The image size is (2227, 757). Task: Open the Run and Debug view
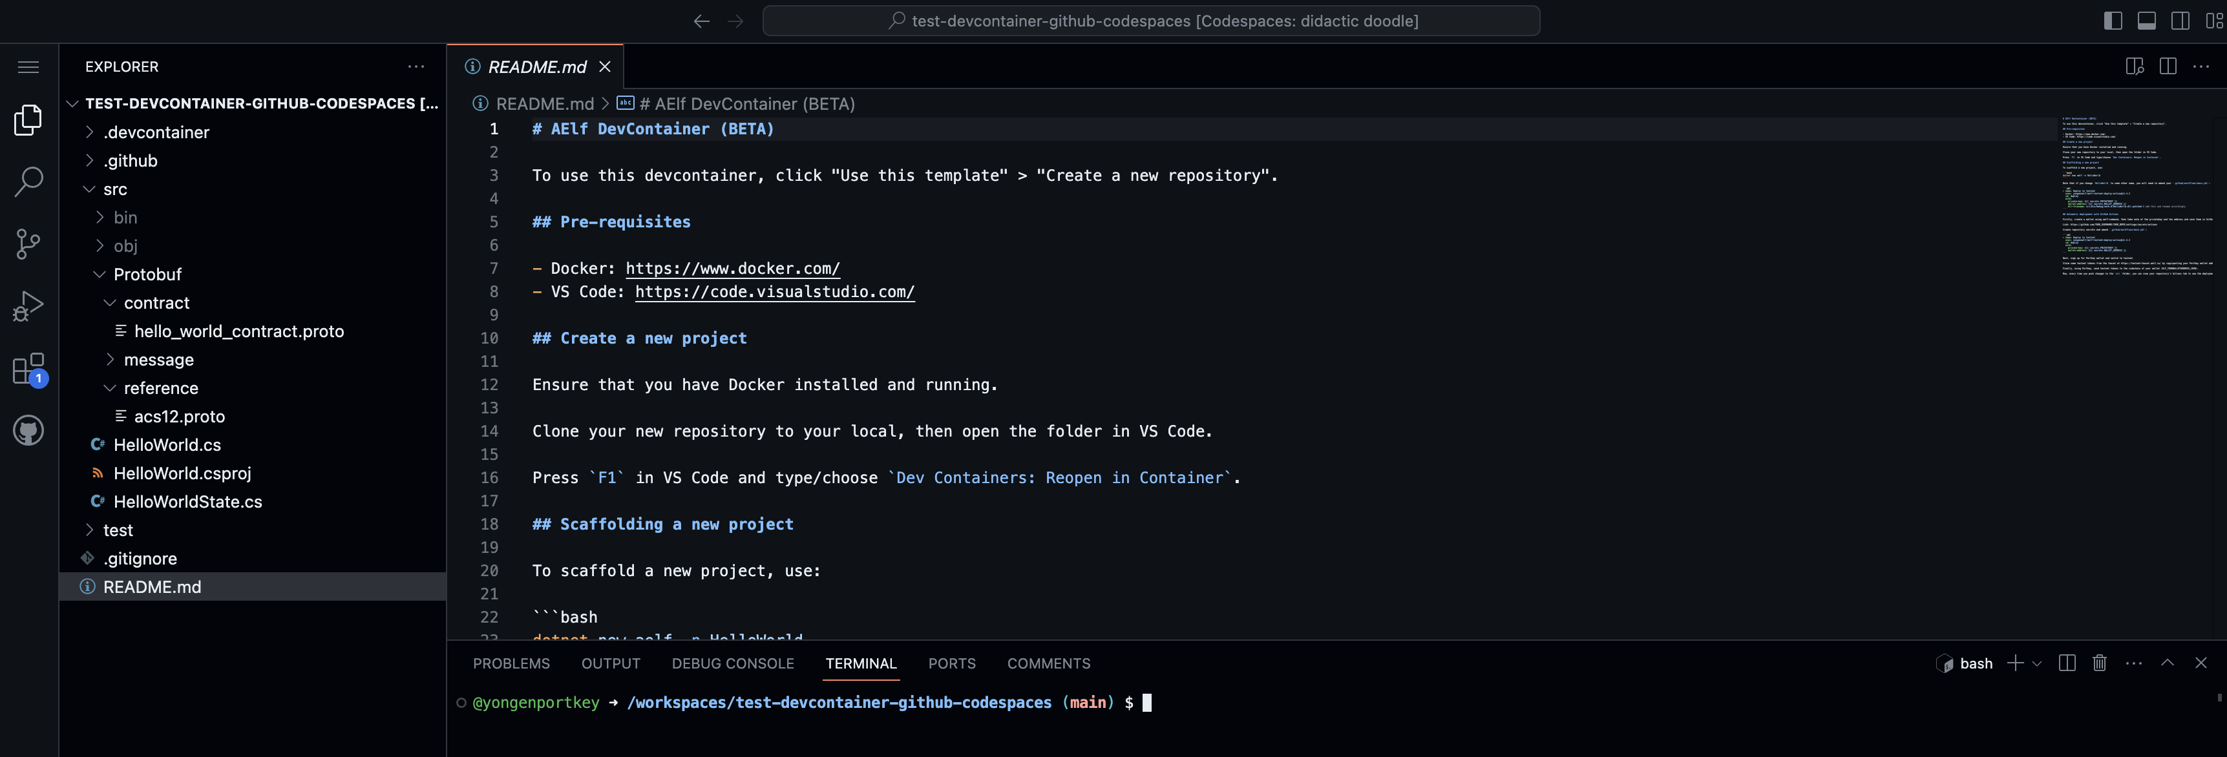pos(28,306)
